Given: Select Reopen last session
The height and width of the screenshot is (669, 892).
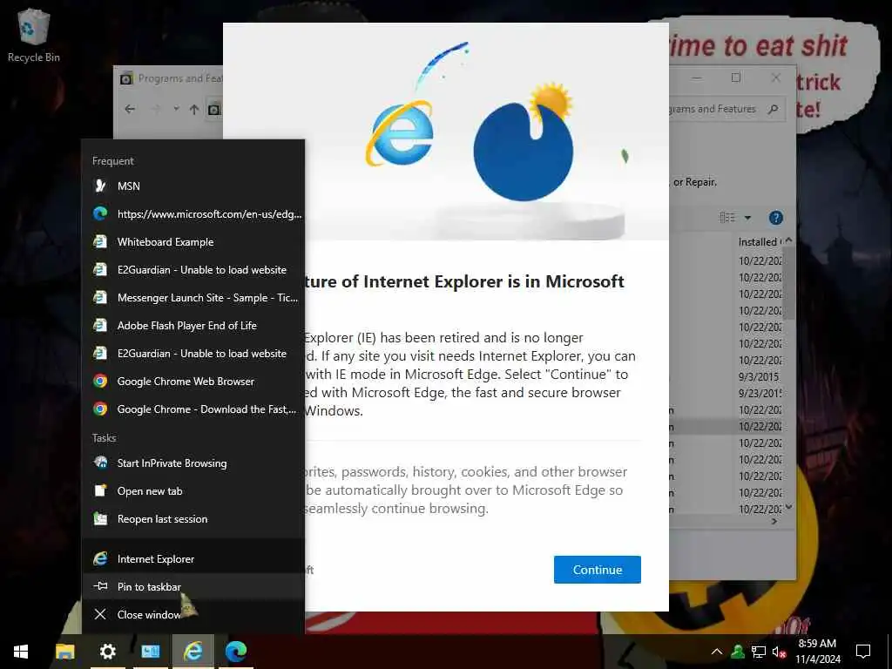Looking at the screenshot, I should [193, 519].
